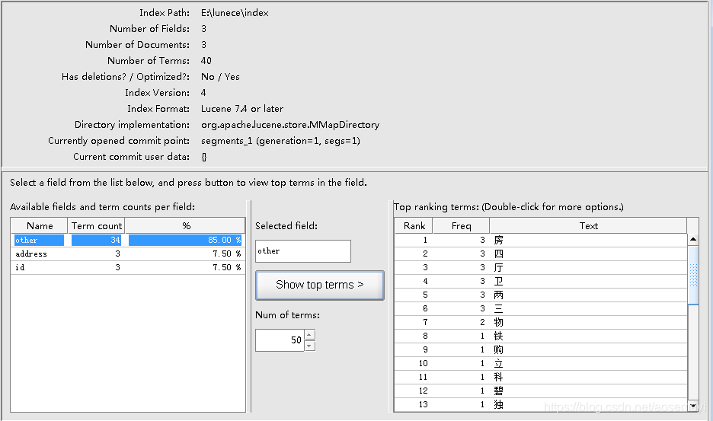713x421 pixels.
Task: Decrease Num of terms with down arrow
Action: pos(310,346)
